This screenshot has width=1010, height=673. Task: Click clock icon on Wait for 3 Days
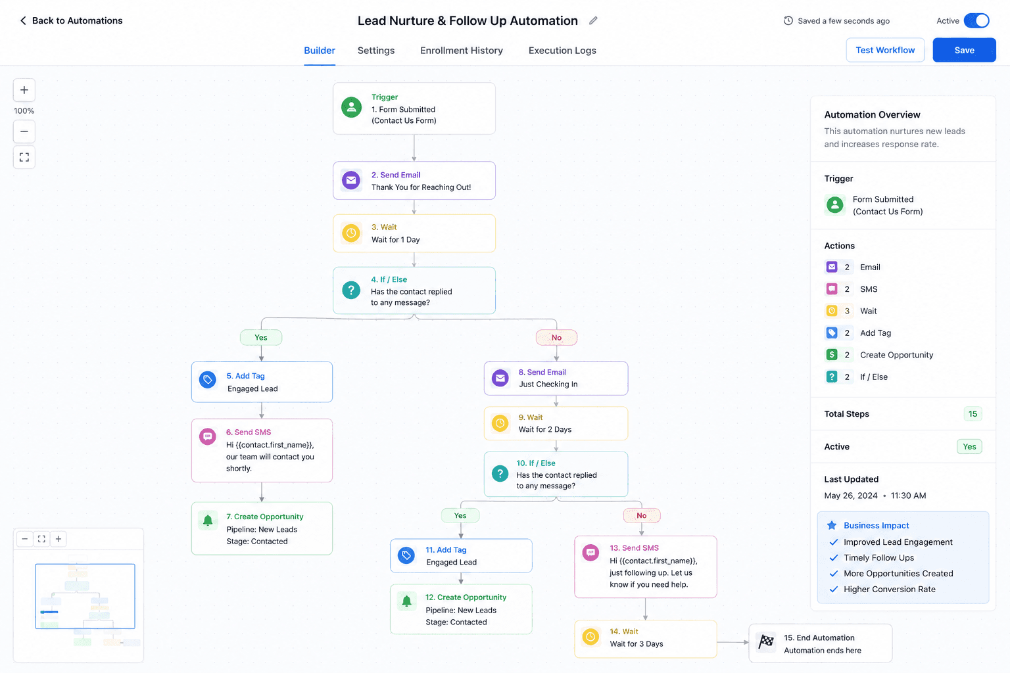590,637
